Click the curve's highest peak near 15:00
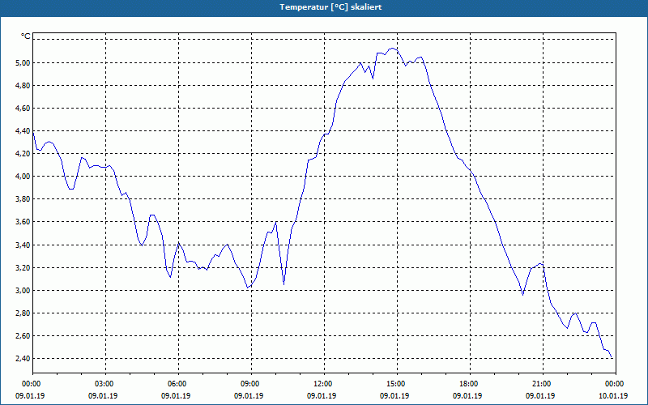This screenshot has height=405, width=648. [392, 49]
